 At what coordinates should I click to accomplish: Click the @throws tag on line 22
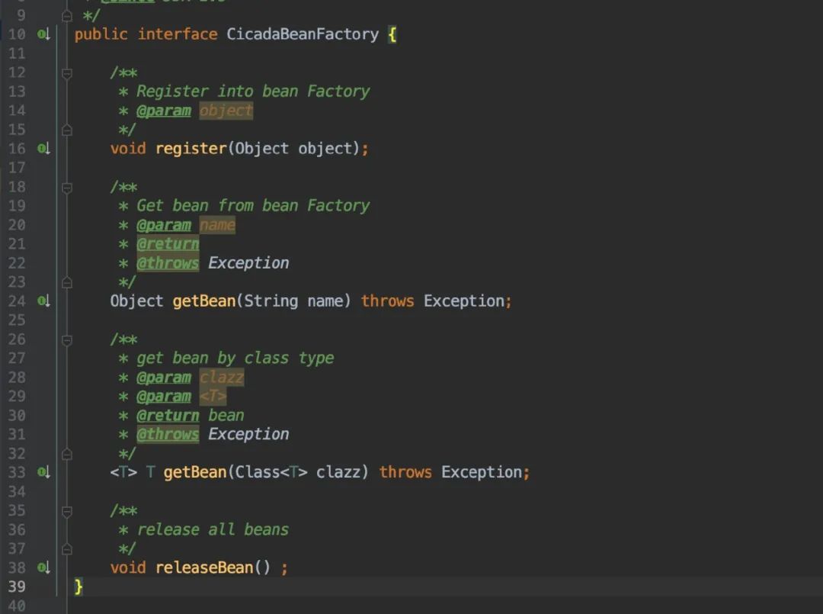(168, 263)
